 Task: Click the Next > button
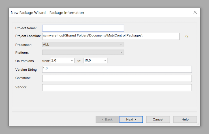[x=131, y=120]
